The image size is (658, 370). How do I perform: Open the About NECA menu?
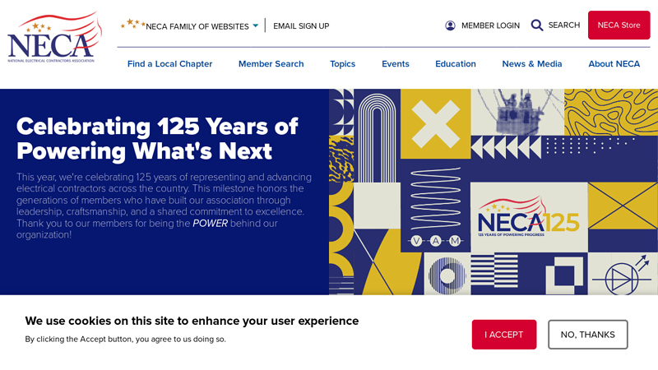click(614, 64)
